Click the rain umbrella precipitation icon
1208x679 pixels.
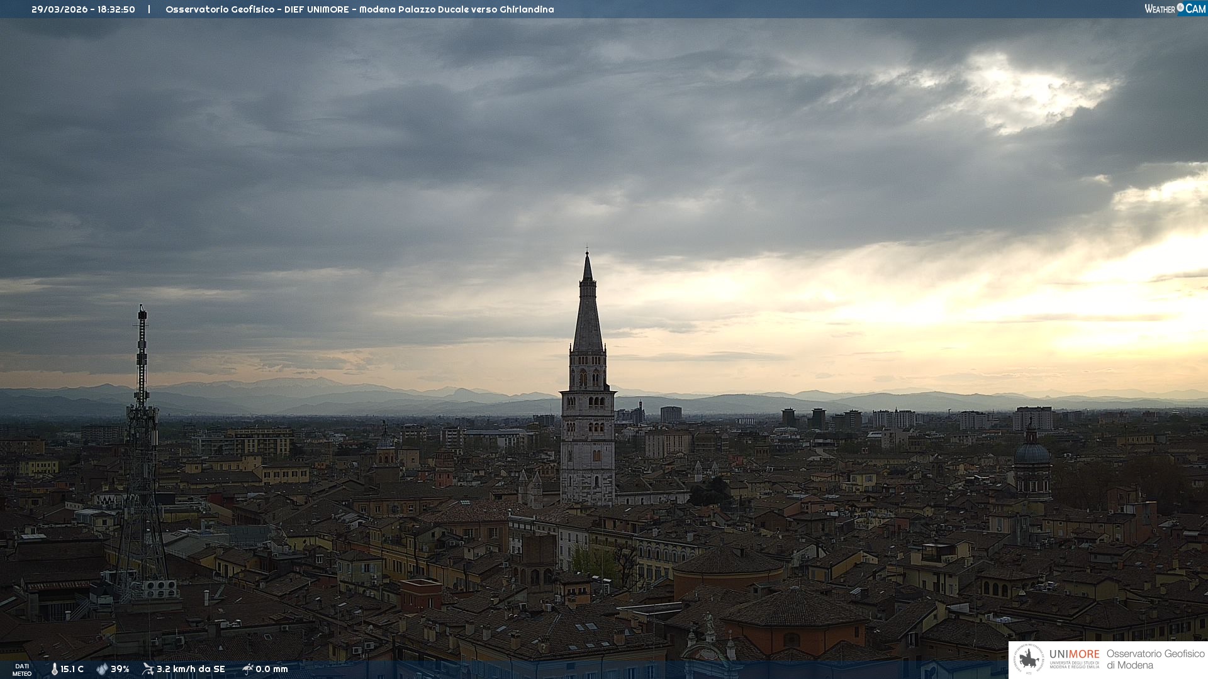tap(247, 669)
